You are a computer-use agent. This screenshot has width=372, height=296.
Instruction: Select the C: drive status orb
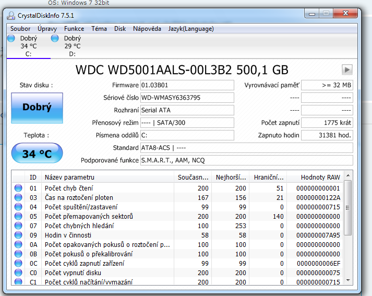(11, 38)
